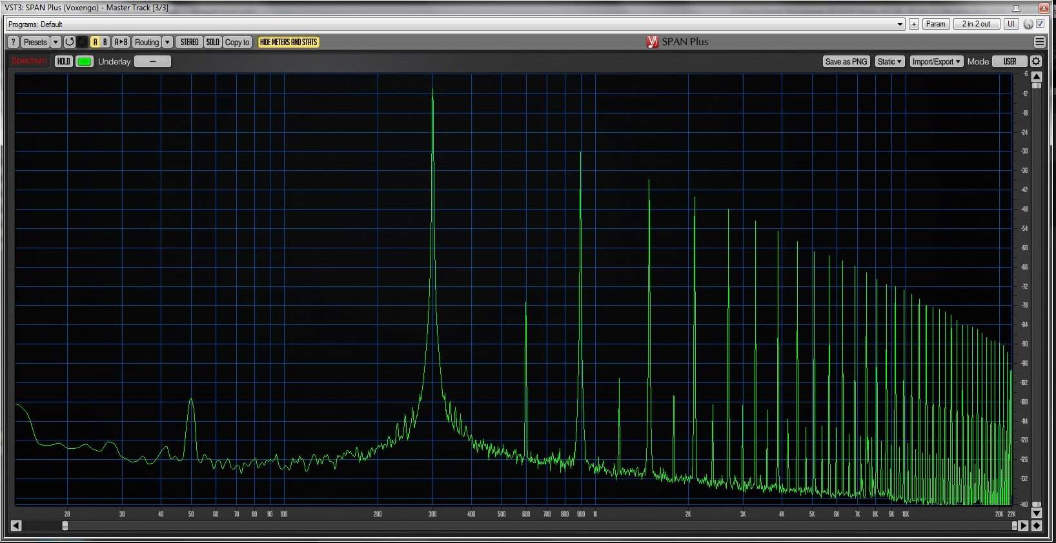Toggle the green spectrum color indicator
Screen dimensions: 1056x543
point(85,61)
